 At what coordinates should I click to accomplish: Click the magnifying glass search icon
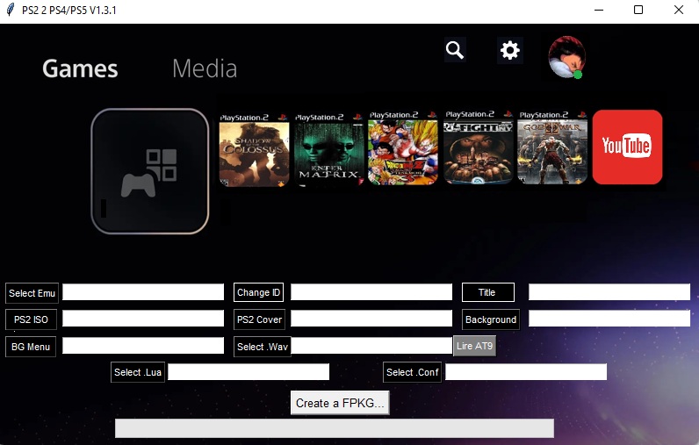pos(454,50)
